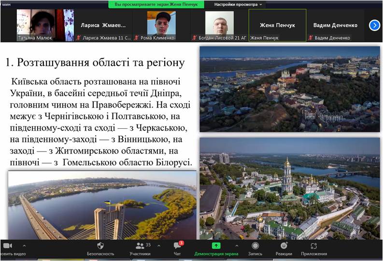Open the Безопасность shield menu
This screenshot has height=261, width=383.
tap(100, 249)
